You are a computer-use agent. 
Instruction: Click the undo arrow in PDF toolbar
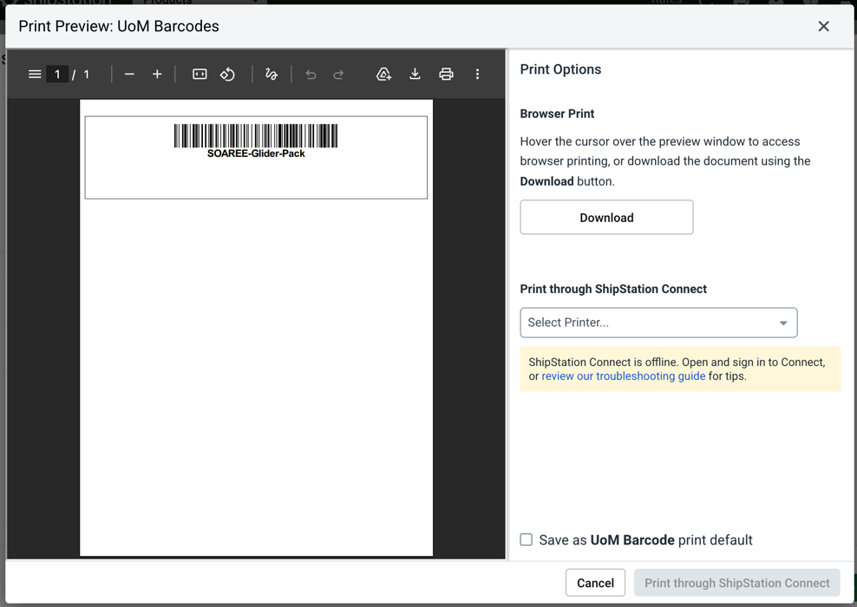[311, 75]
